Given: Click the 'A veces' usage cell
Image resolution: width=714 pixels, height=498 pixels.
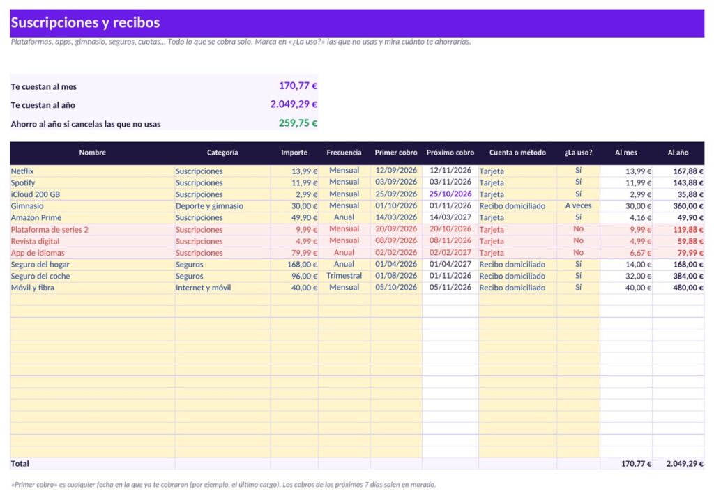Looking at the screenshot, I should point(578,205).
